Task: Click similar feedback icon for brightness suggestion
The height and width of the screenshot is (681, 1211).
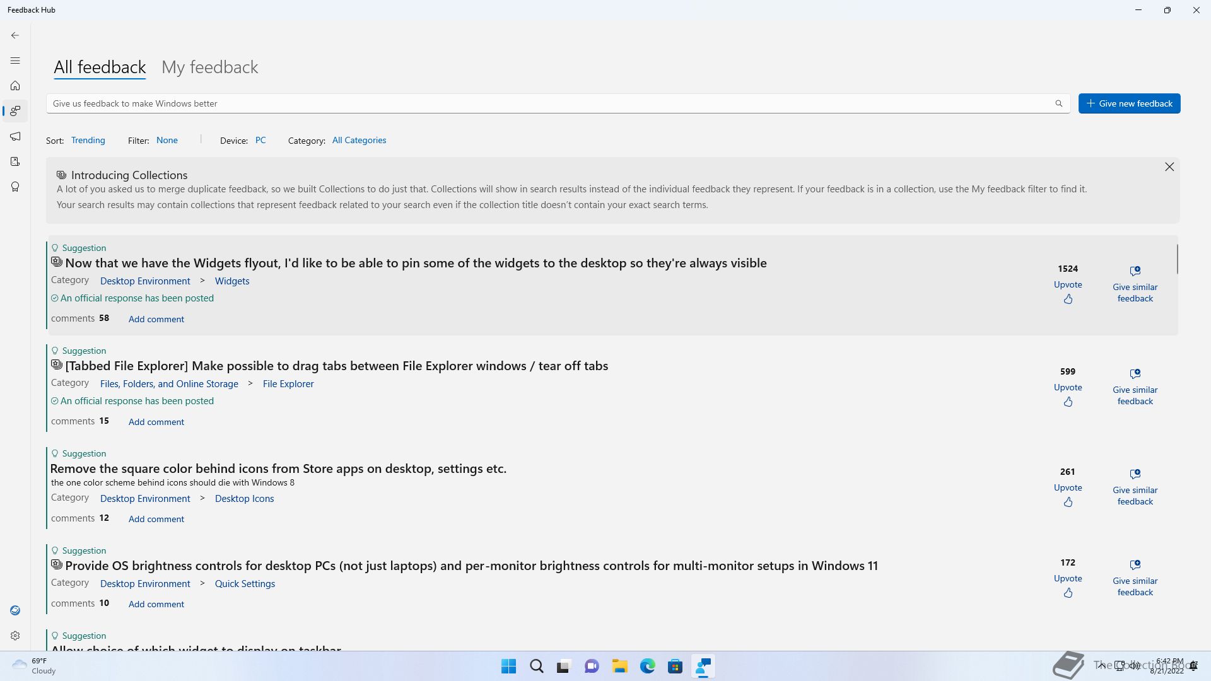Action: tap(1135, 564)
